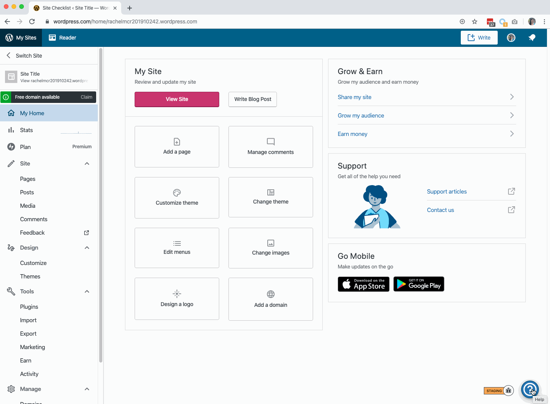Click the camera extension icon in Chrome
550x404 pixels.
click(515, 22)
